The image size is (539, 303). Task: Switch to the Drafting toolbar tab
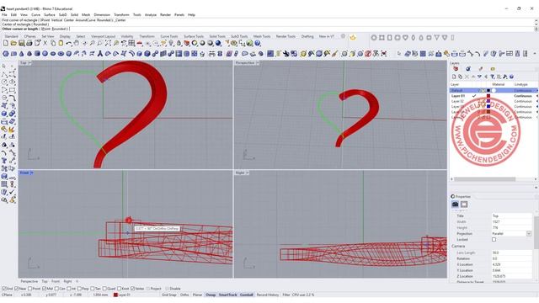point(307,36)
